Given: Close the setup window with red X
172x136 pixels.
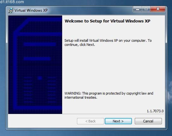Looking at the screenshot, I should [158, 9].
